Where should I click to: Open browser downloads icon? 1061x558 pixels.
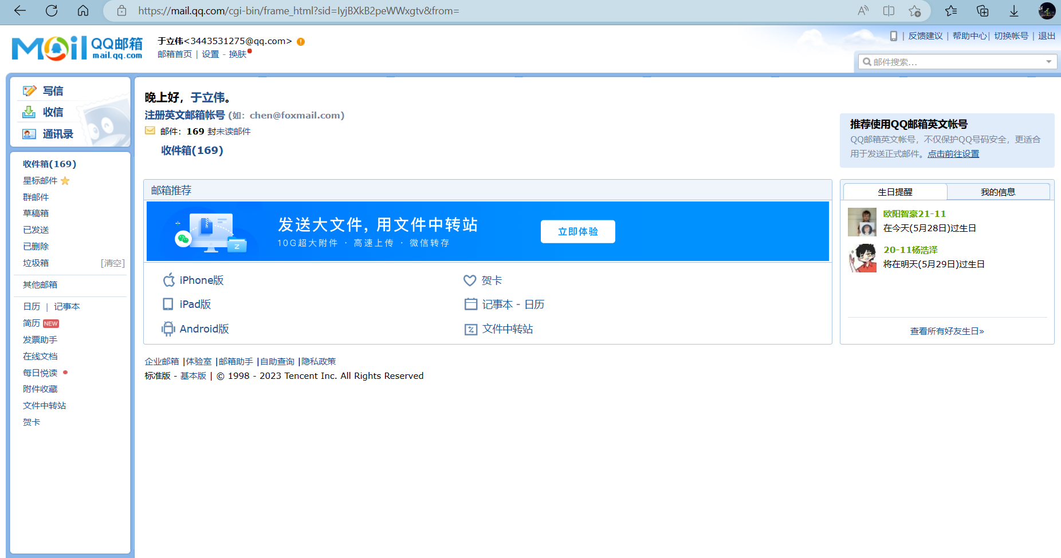1014,11
